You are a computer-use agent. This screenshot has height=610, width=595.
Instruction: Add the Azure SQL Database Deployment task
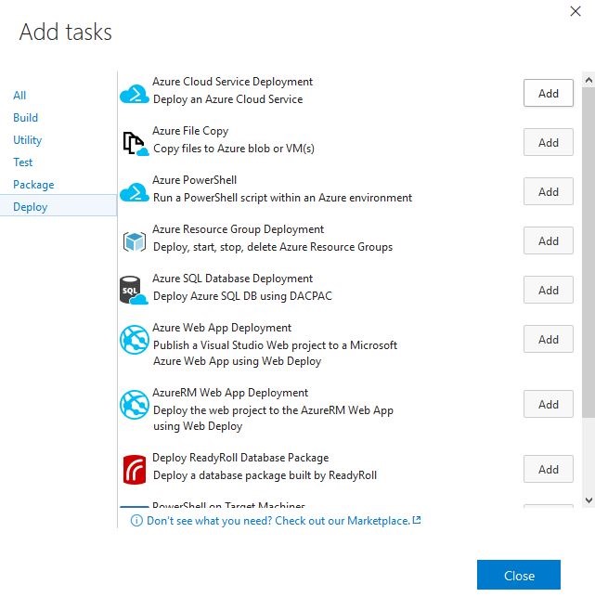(549, 291)
